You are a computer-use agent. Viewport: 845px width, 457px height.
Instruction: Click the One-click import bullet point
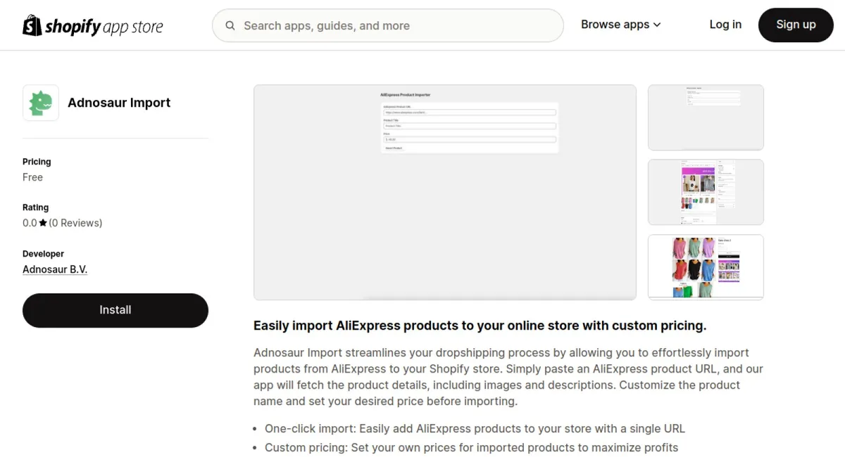pos(475,428)
